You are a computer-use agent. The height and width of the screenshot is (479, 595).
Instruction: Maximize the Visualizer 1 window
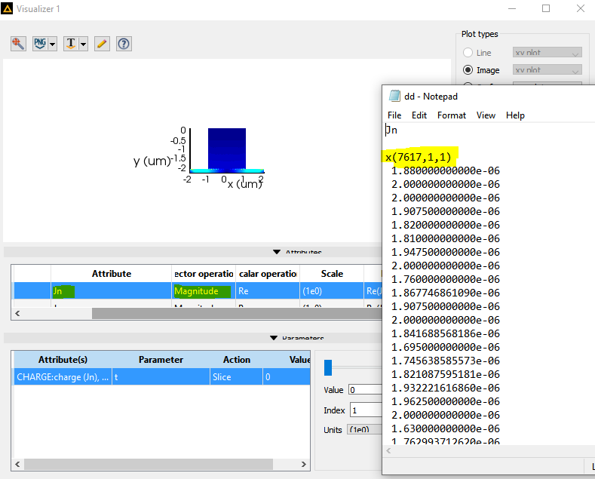point(546,8)
